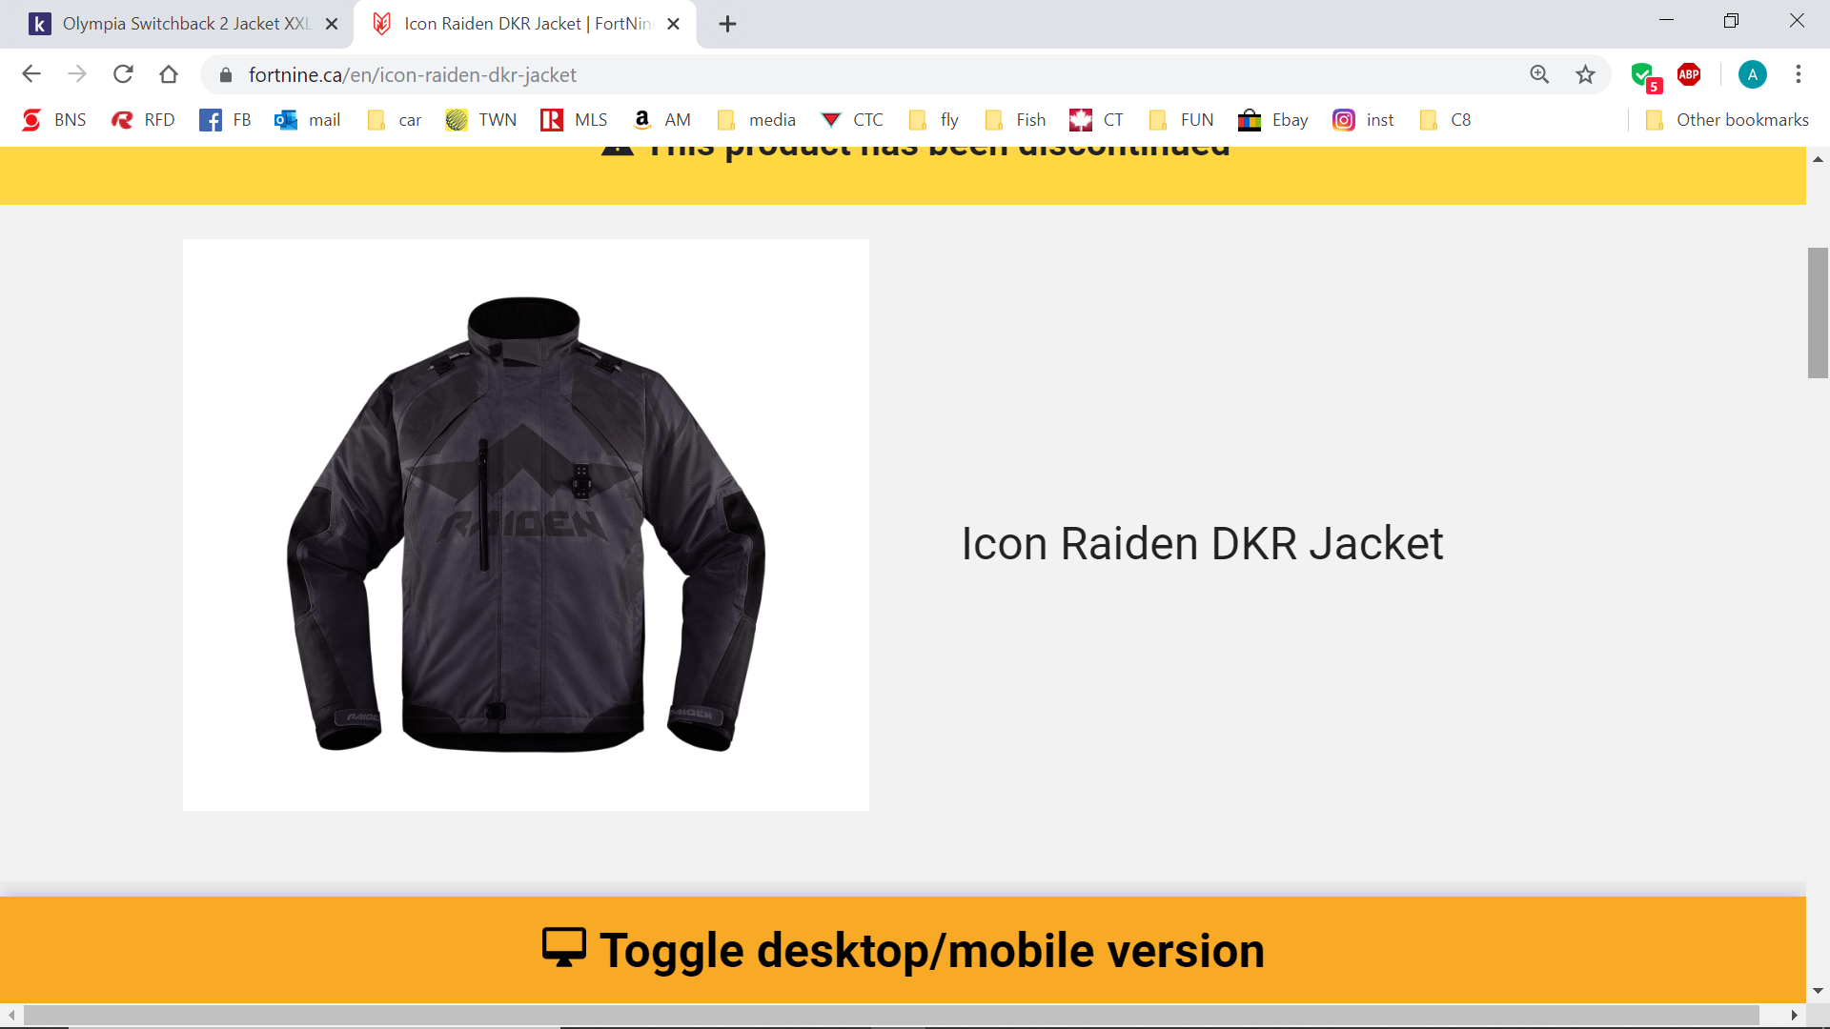Screen dimensions: 1830x1029
Task: Expand the Other bookmarks folder
Action: click(x=1727, y=120)
